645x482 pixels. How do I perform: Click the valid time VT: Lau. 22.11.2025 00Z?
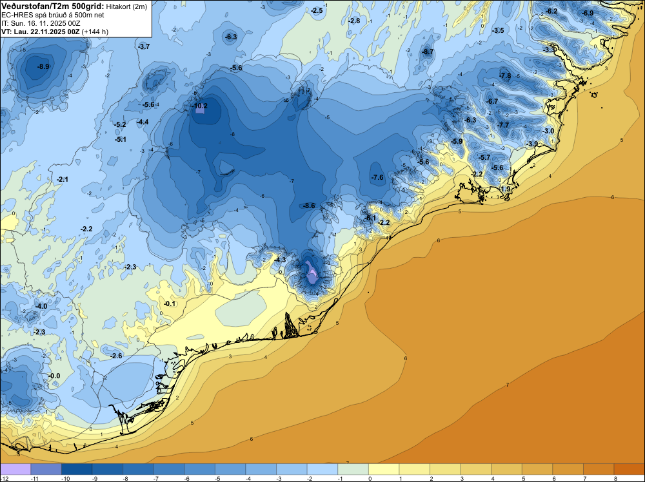40,32
